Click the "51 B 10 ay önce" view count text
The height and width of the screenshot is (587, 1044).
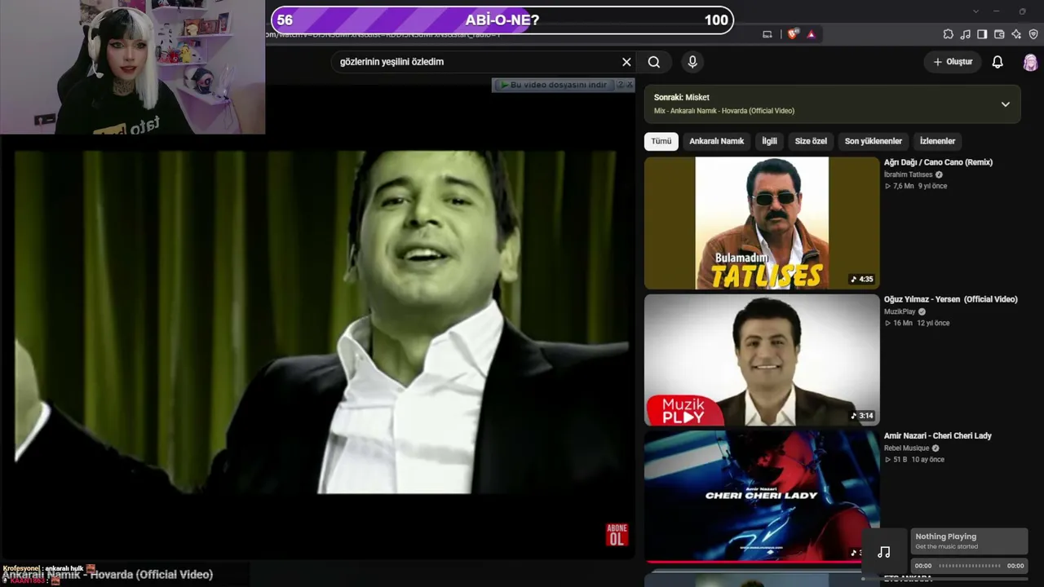[x=914, y=460]
